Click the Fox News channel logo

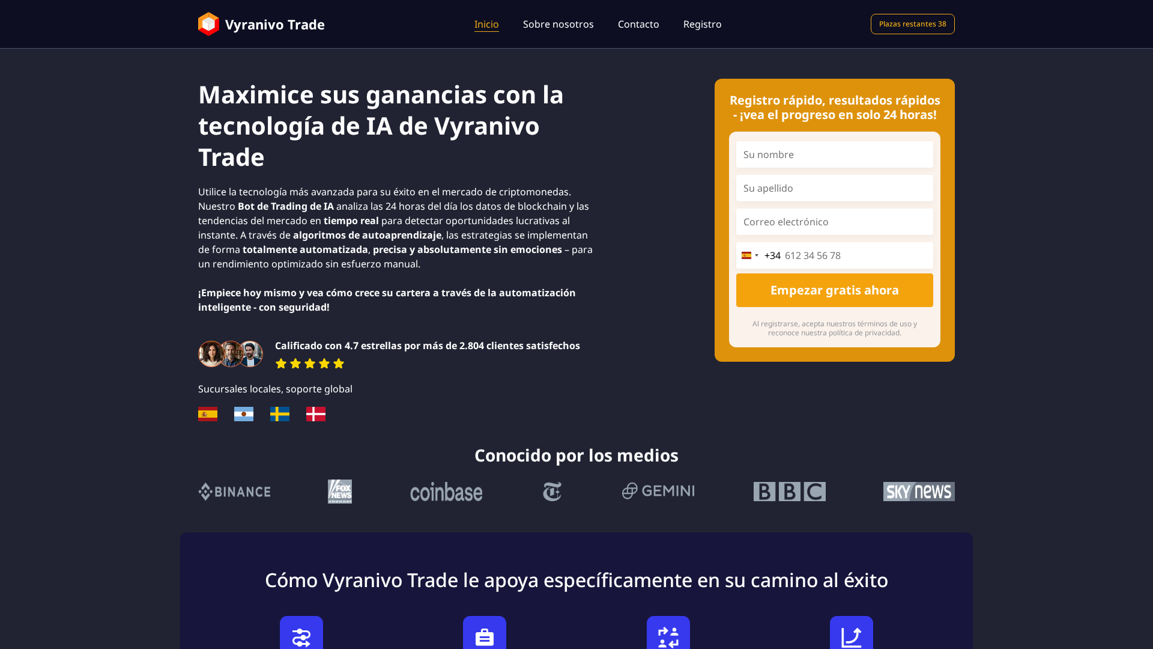point(340,491)
